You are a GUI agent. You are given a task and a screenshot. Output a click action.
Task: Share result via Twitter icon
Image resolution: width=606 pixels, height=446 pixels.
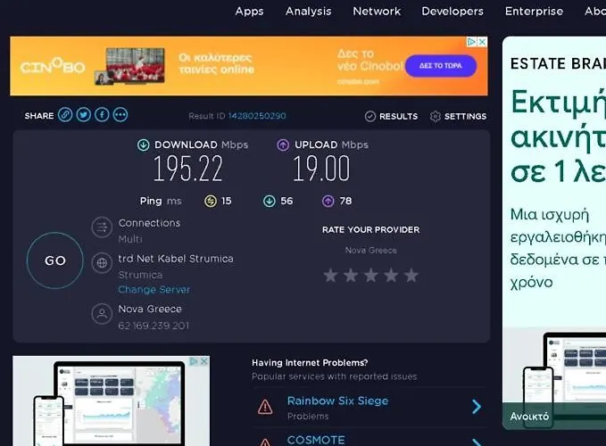[x=84, y=115]
